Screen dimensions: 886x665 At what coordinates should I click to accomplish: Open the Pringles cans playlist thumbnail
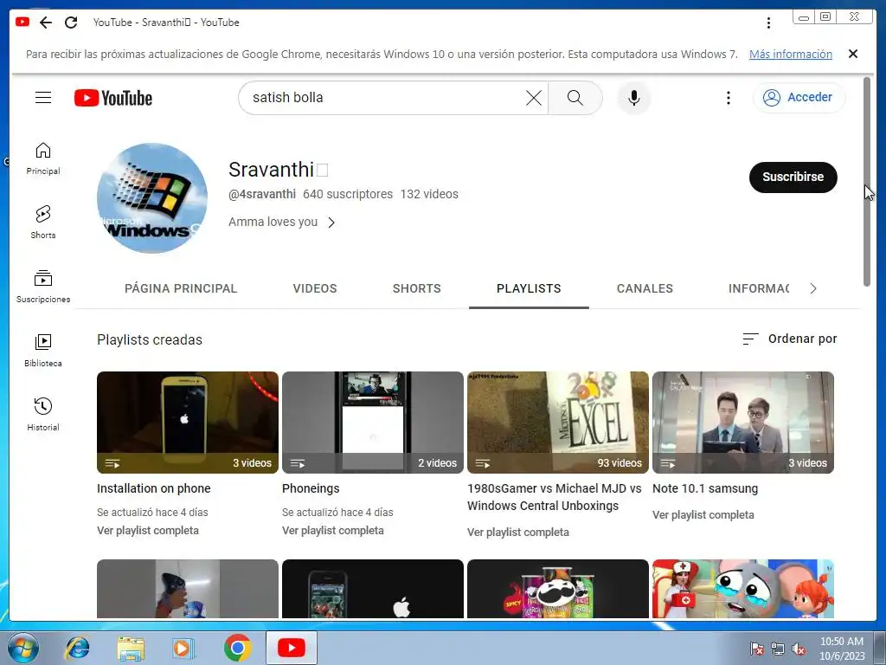tap(558, 589)
